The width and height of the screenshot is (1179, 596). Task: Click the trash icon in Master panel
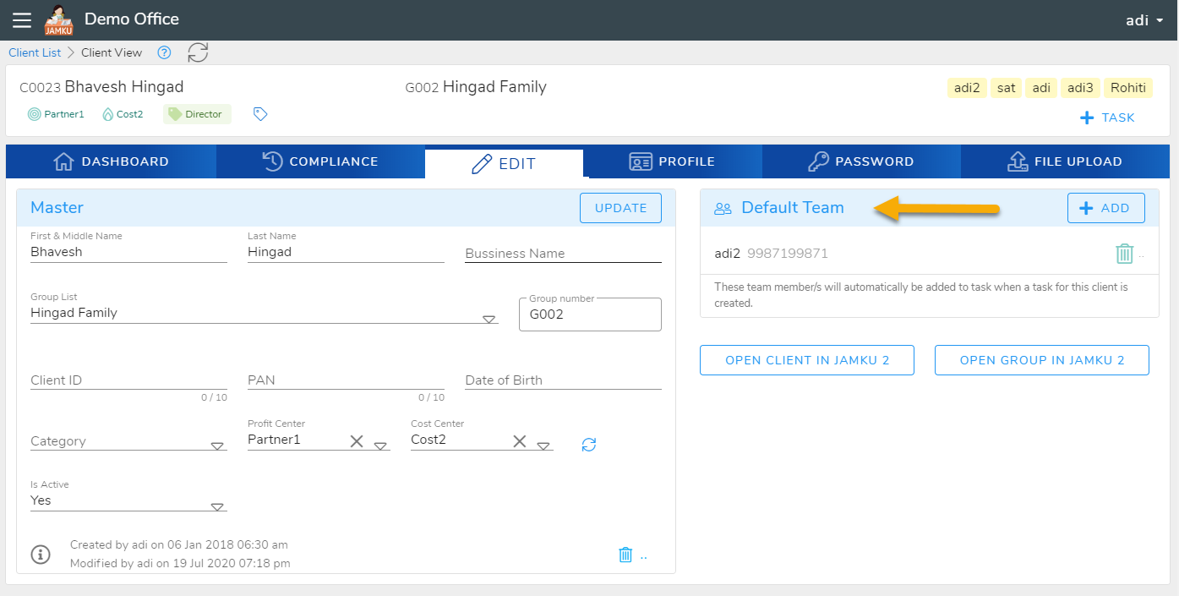pos(625,555)
